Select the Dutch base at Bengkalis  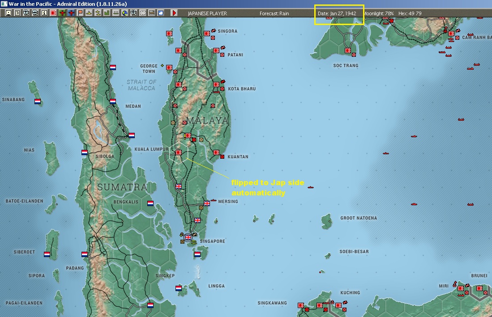tap(150, 203)
